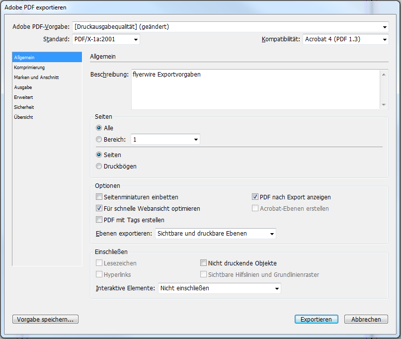This screenshot has height=339, width=401.
Task: Open the Bereich page range dropdown
Action: tap(165, 140)
